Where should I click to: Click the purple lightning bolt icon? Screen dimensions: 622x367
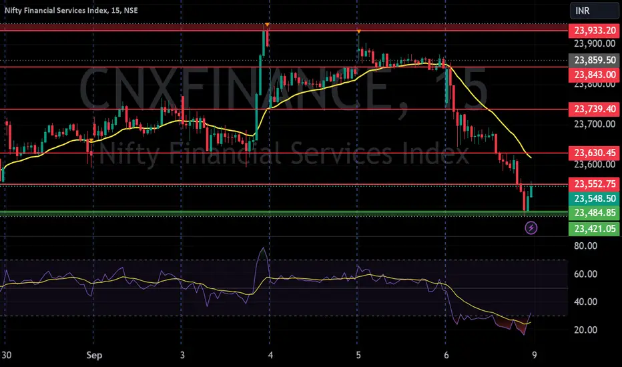point(531,228)
